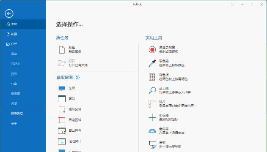Click the folder icon beside sidebar 打开
Viewport: 267px width, 152px height.
click(8, 44)
